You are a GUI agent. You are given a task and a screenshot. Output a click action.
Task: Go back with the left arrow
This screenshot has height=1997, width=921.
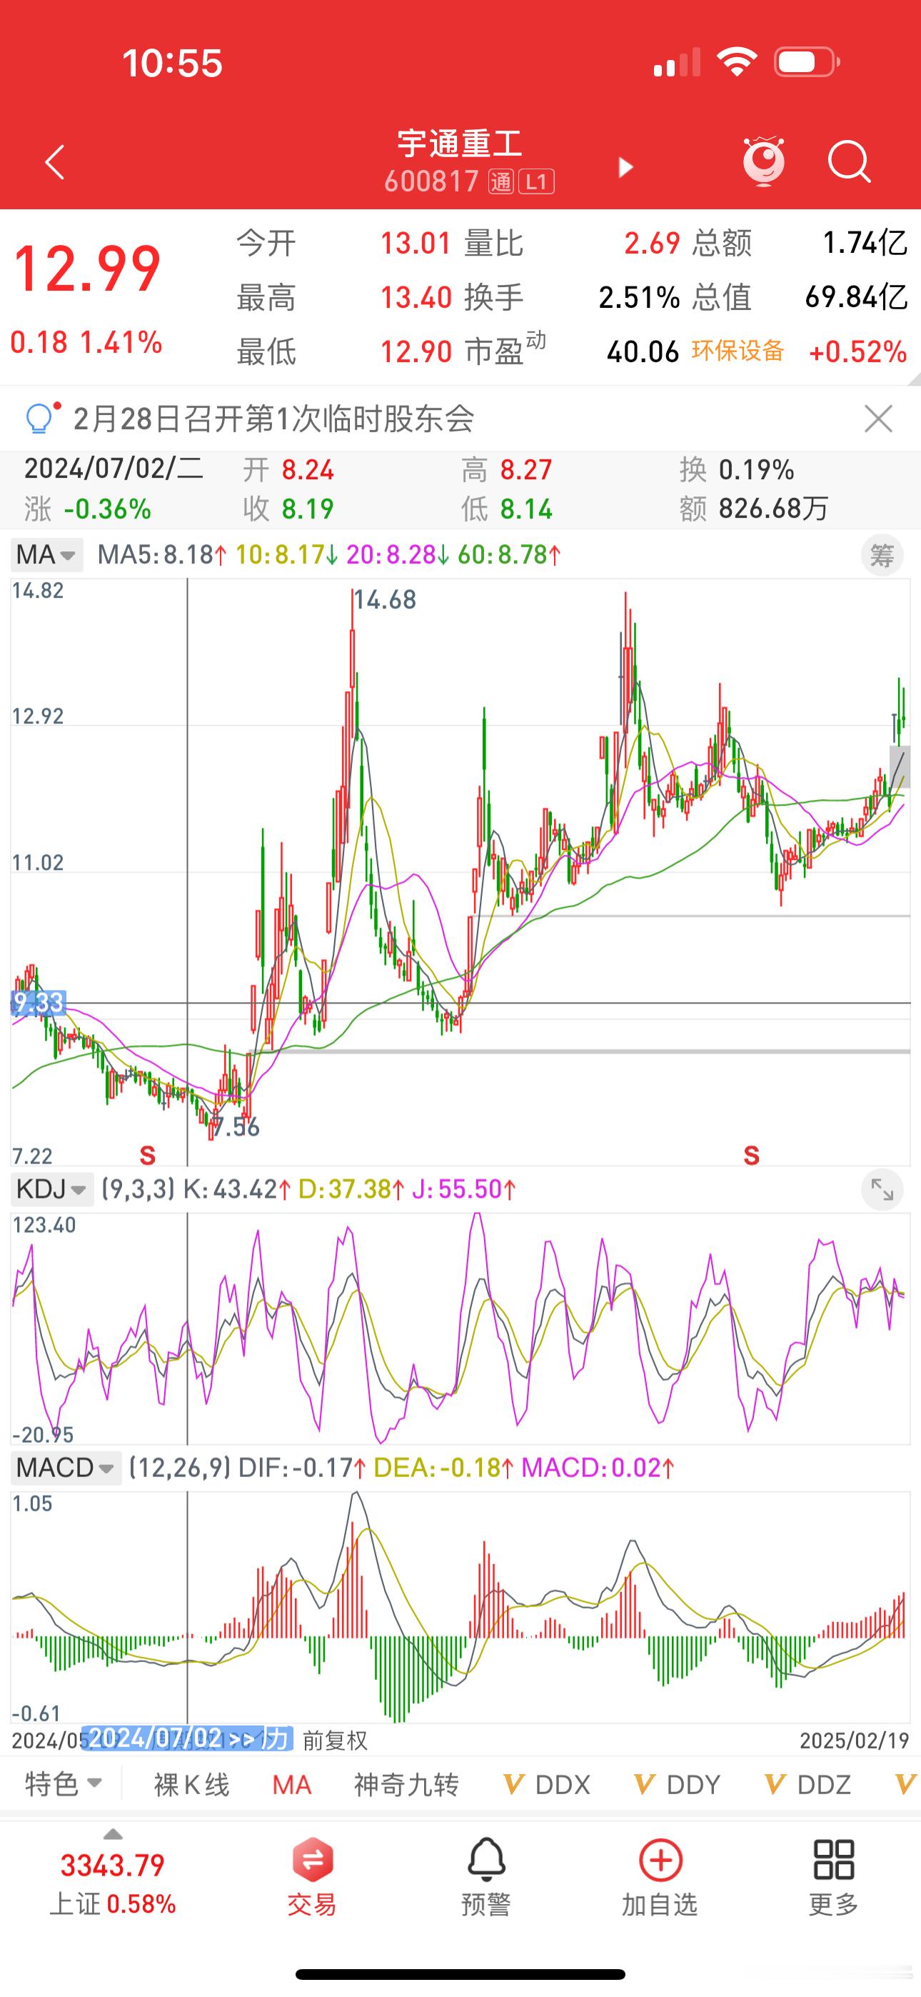(x=54, y=163)
